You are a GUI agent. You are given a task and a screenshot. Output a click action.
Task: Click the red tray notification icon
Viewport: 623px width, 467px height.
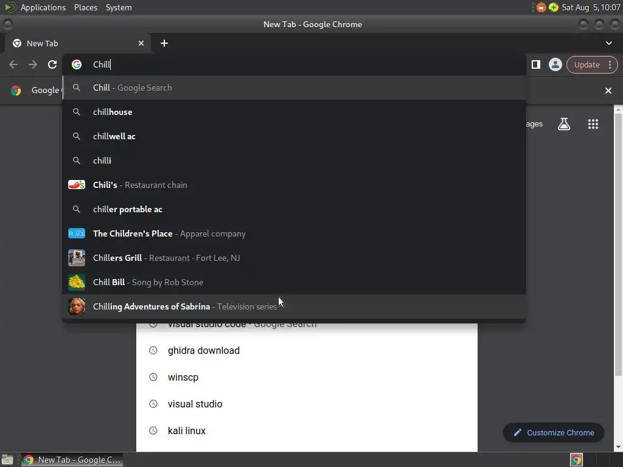[541, 7]
